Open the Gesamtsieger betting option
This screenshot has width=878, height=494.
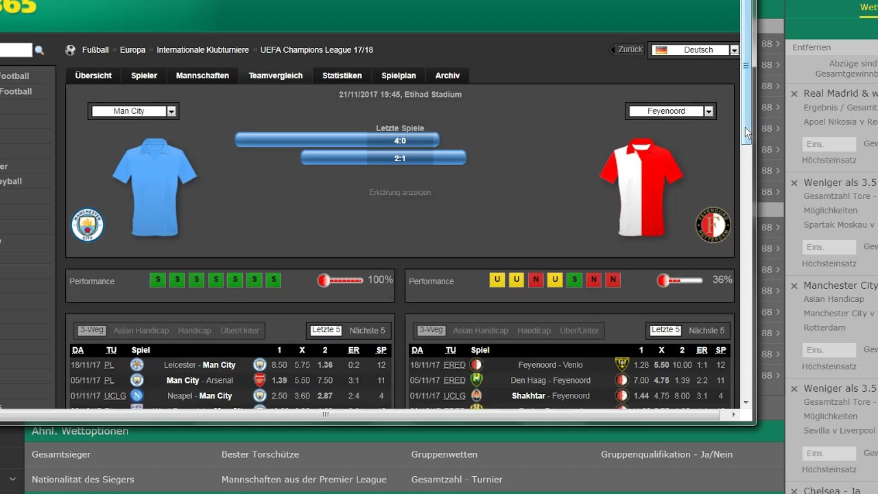61,454
